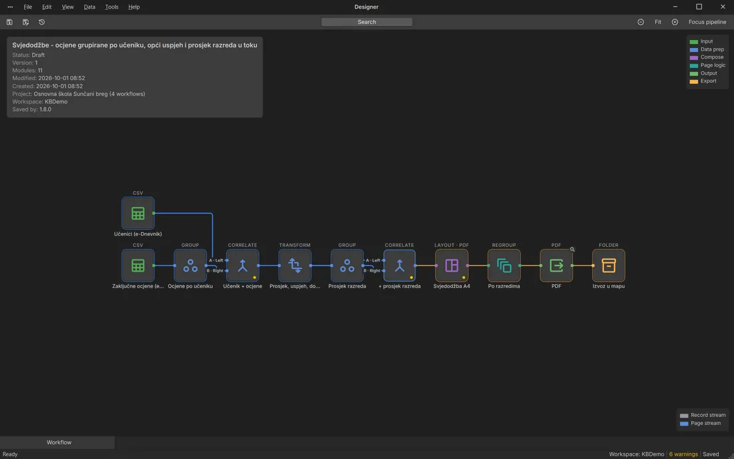The width and height of the screenshot is (734, 459).
Task: Click the Workspace: KBDemo status bar entry
Action: pos(636,454)
